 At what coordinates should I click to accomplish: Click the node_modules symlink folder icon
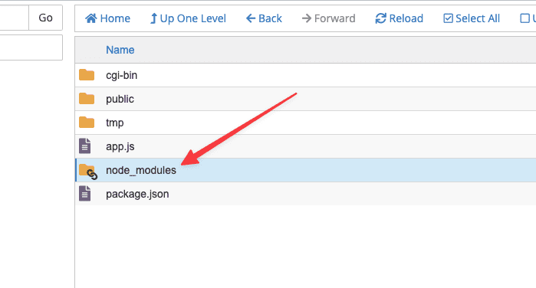click(88, 171)
